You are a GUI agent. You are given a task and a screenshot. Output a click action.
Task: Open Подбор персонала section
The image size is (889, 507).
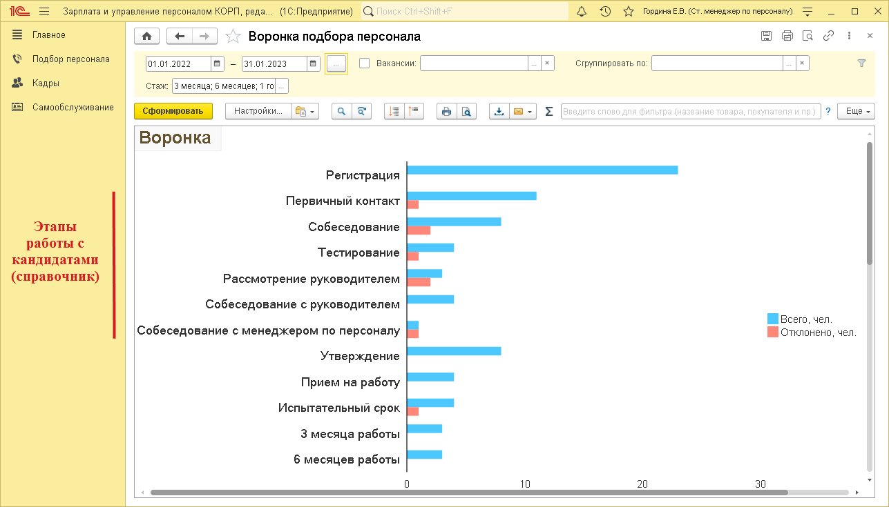coord(71,59)
